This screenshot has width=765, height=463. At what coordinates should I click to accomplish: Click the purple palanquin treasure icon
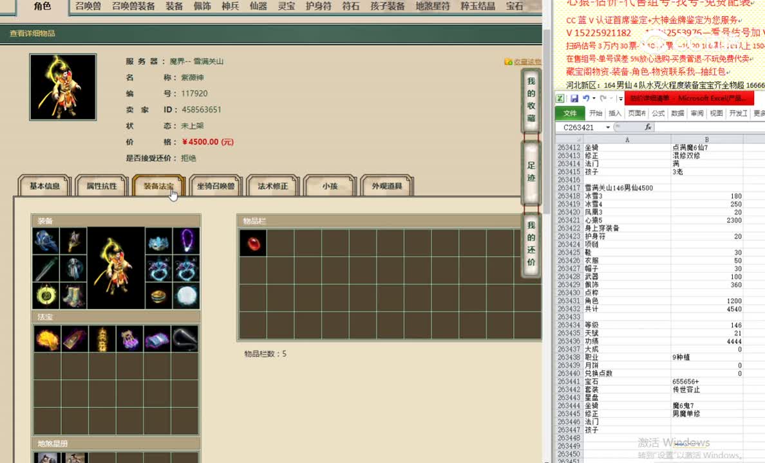pyautogui.click(x=130, y=339)
